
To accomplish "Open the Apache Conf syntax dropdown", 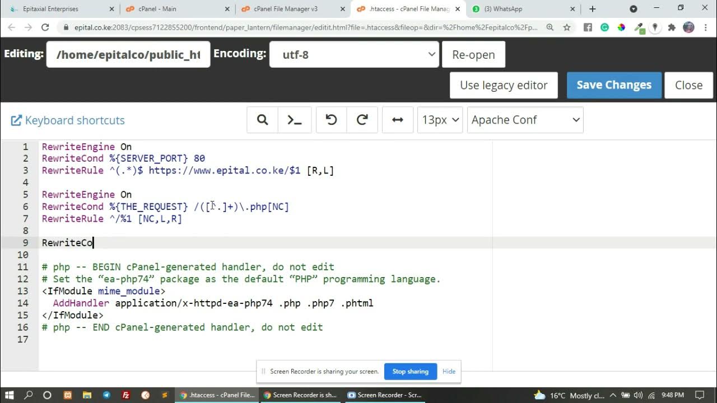I will pos(525,120).
